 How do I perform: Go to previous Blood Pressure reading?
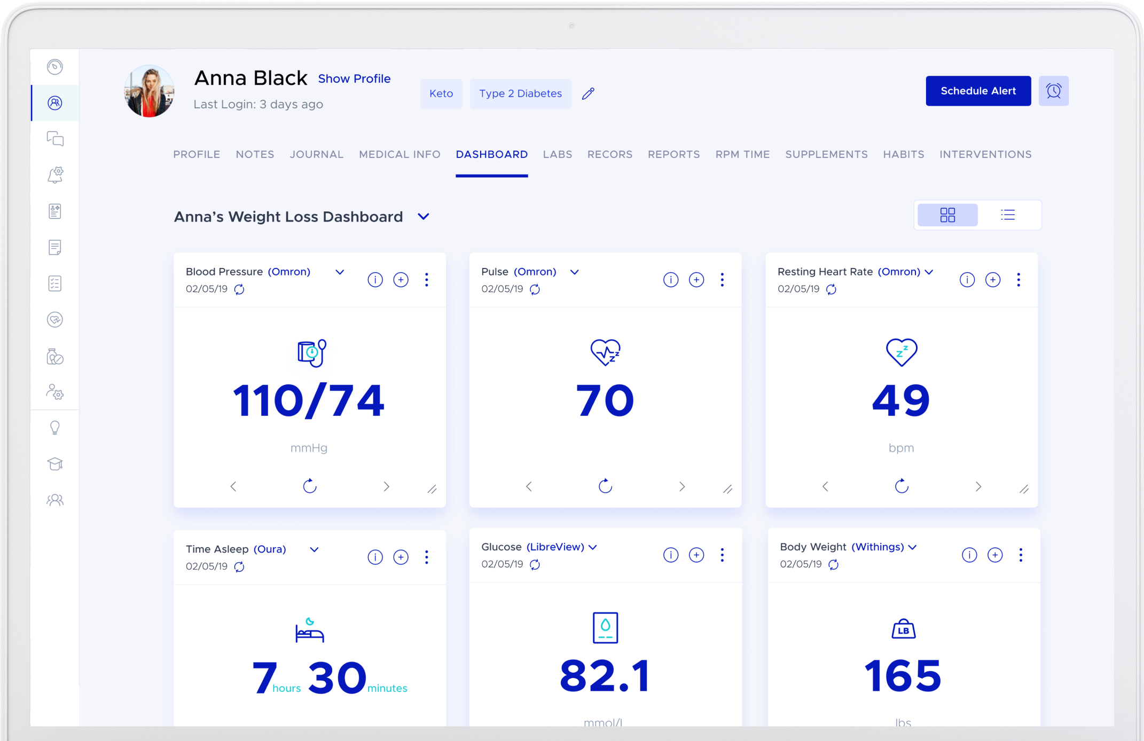click(x=233, y=486)
